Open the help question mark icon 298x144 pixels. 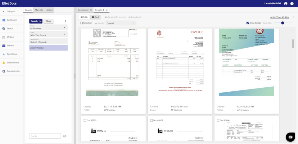coord(292,4)
